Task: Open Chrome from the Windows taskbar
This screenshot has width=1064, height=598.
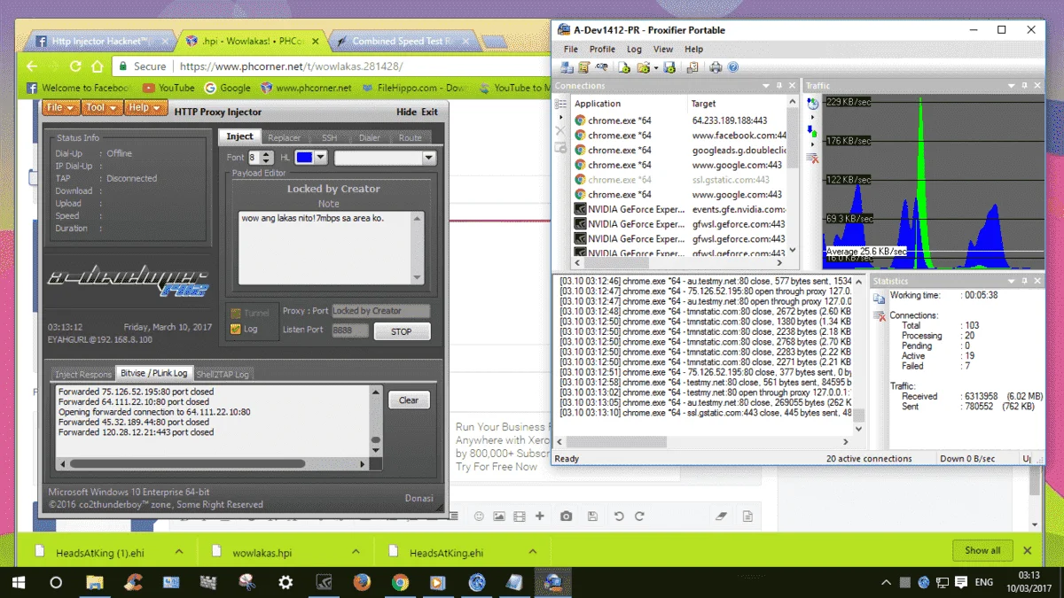Action: [400, 582]
